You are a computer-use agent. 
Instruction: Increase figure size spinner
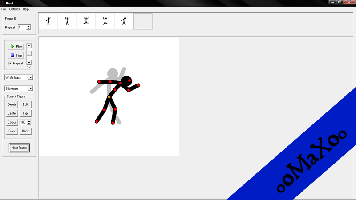tap(29, 121)
